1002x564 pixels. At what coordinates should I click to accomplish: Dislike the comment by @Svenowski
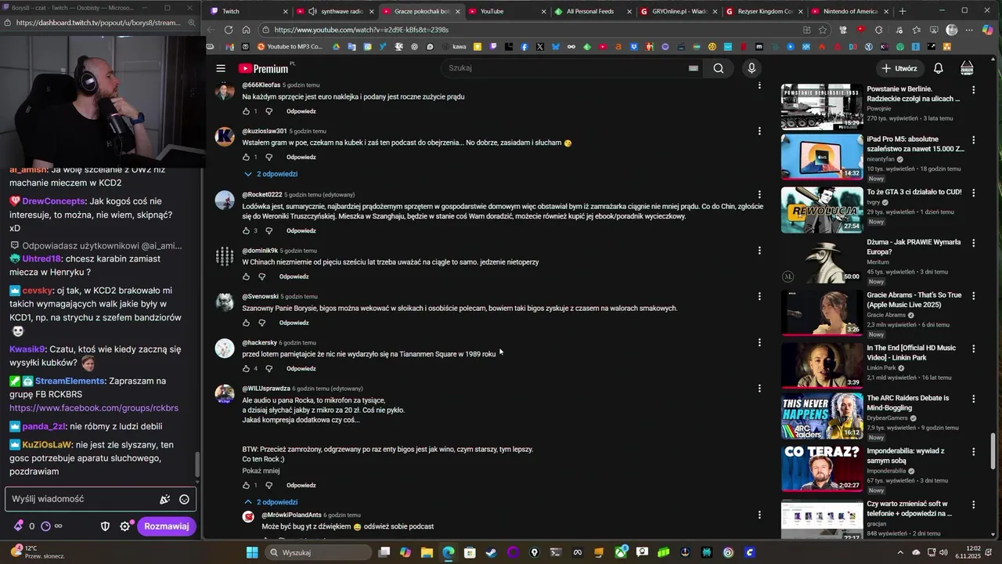(261, 323)
